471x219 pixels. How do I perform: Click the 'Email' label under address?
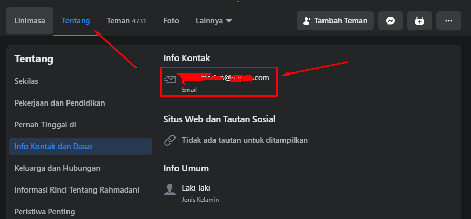(x=189, y=90)
